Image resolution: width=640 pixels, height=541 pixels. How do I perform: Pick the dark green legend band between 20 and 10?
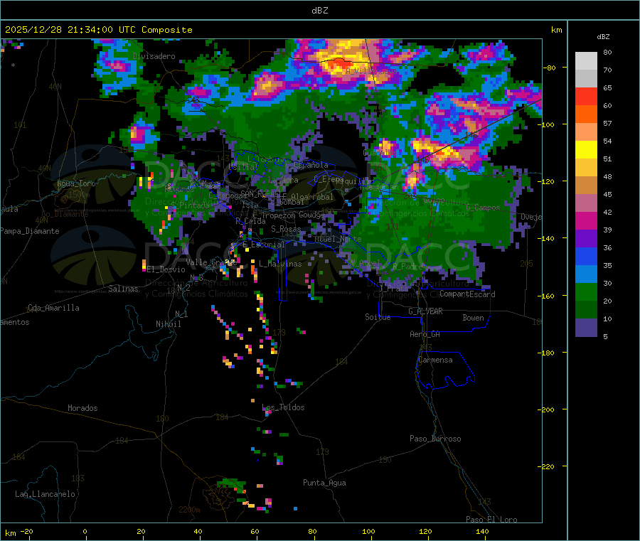(586, 310)
